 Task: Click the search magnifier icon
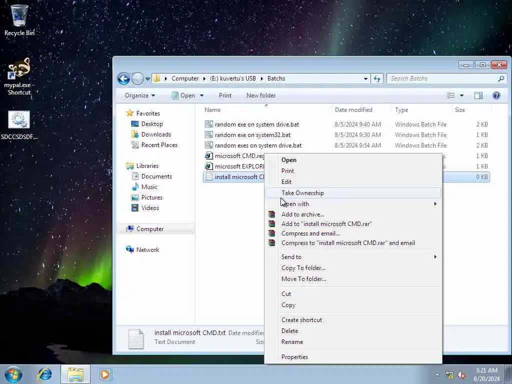click(x=501, y=78)
